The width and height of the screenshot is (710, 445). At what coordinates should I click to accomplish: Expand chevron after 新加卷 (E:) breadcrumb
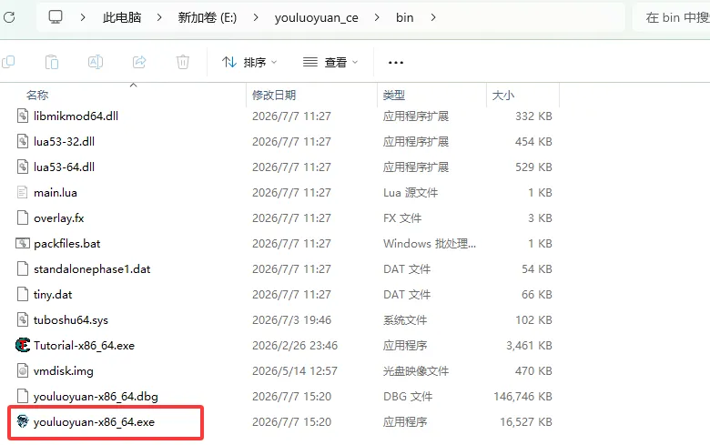[256, 17]
